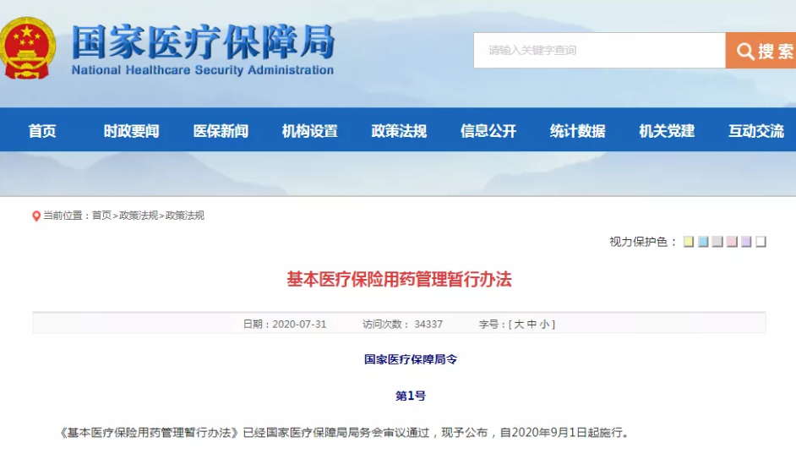Select 机构设置 in the navigation bar

(x=309, y=131)
